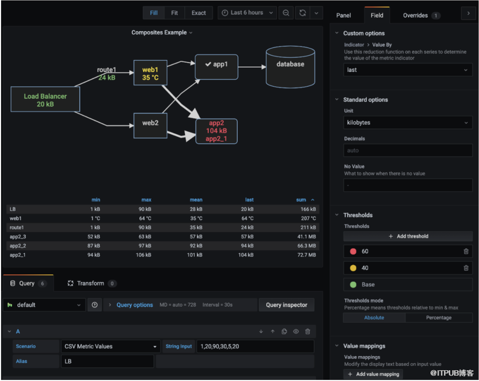Open the Unit kilobytes dropdown

tap(408, 123)
